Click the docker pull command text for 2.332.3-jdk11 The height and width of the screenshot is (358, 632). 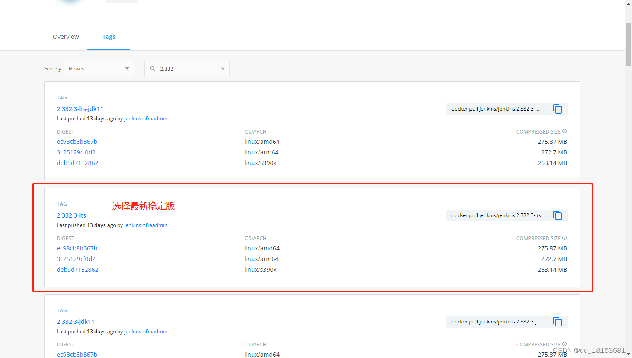496,322
